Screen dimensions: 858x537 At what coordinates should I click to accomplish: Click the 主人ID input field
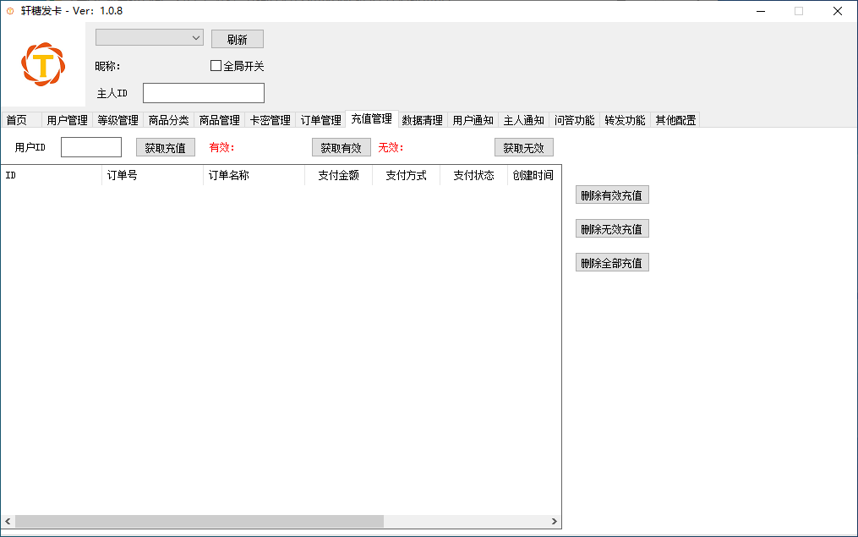coord(204,93)
